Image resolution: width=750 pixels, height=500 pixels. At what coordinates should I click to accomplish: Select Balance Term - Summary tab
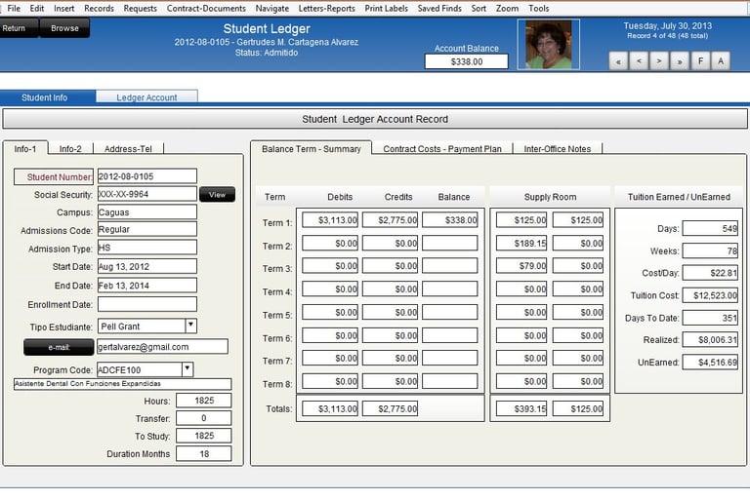(312, 148)
